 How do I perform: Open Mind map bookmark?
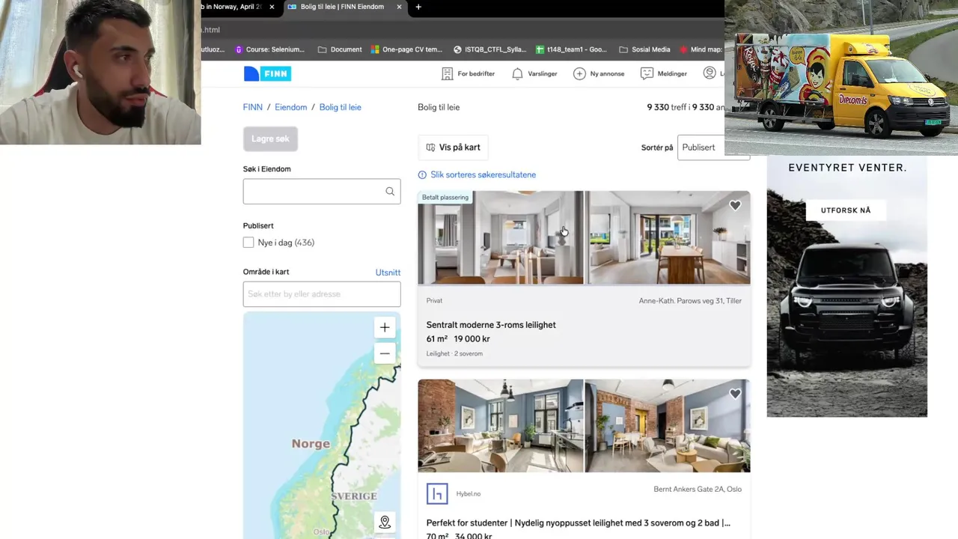point(701,49)
